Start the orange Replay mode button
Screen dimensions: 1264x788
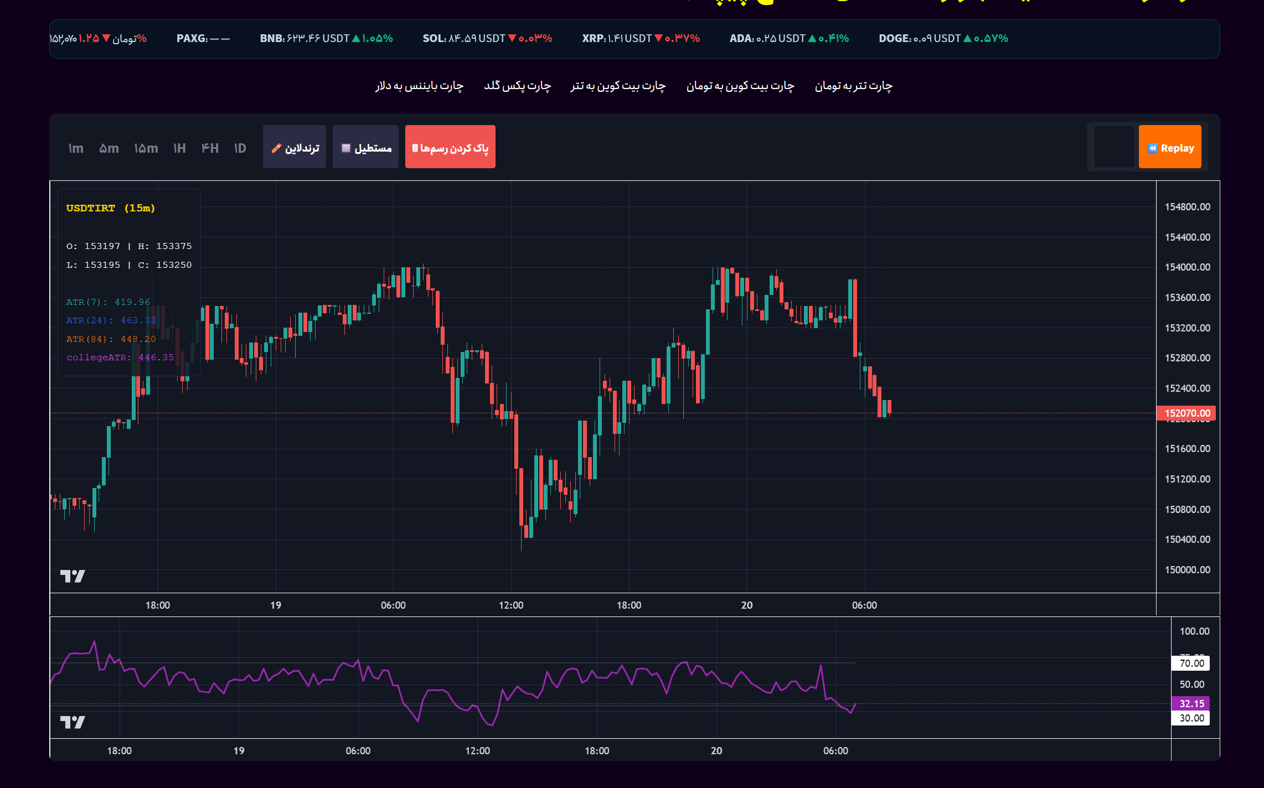pyautogui.click(x=1170, y=147)
